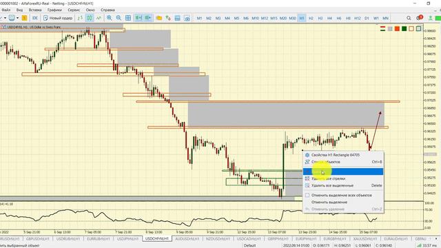Click the connection status 33.57 ms
The height and width of the screenshot is (248, 441).
(427, 245)
